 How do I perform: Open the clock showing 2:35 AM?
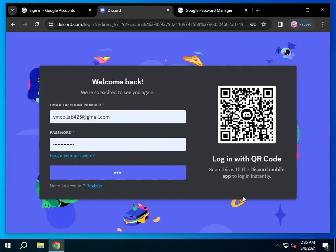(x=308, y=245)
